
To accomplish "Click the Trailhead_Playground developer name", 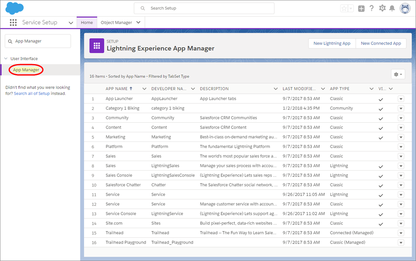I will point(172,242).
